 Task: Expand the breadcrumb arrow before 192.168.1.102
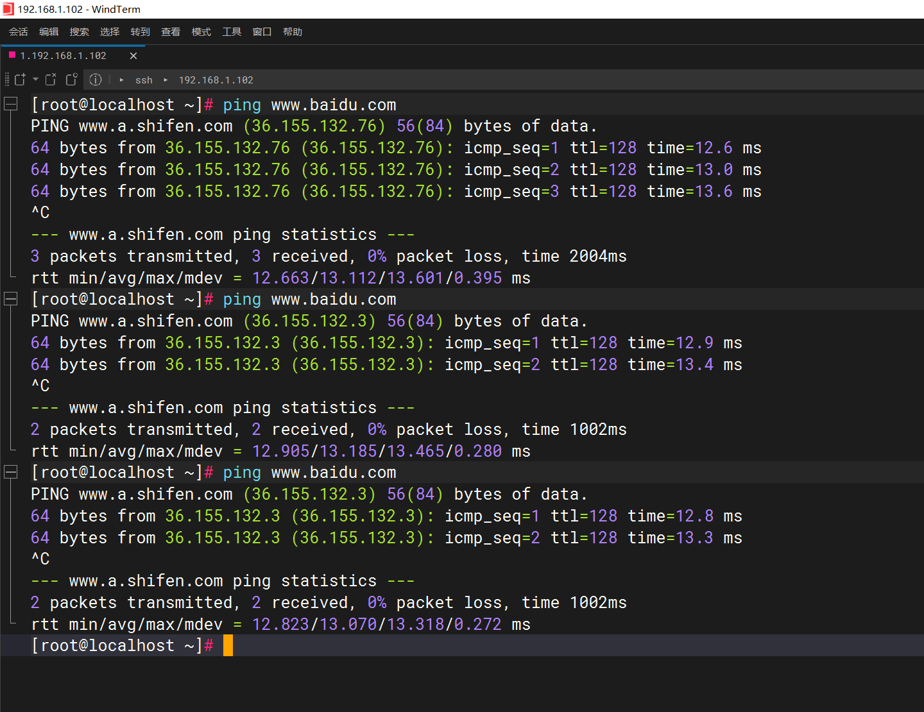click(x=166, y=80)
